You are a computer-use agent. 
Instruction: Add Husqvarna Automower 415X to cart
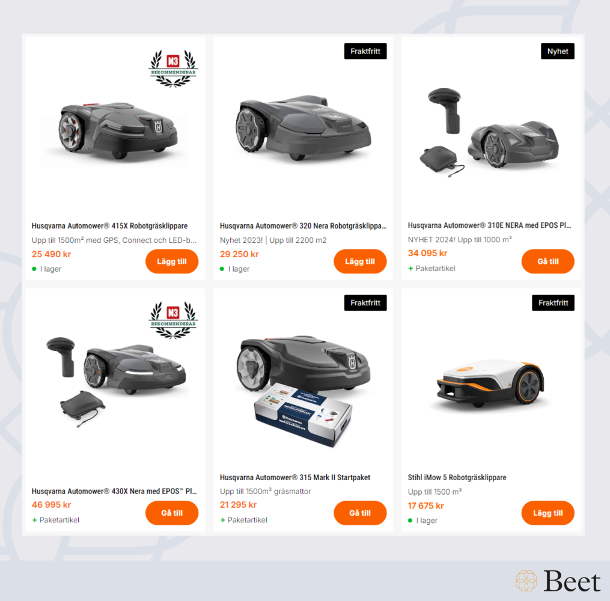point(172,261)
